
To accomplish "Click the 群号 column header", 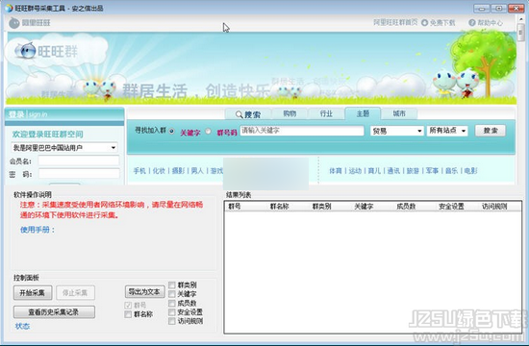I will click(235, 206).
